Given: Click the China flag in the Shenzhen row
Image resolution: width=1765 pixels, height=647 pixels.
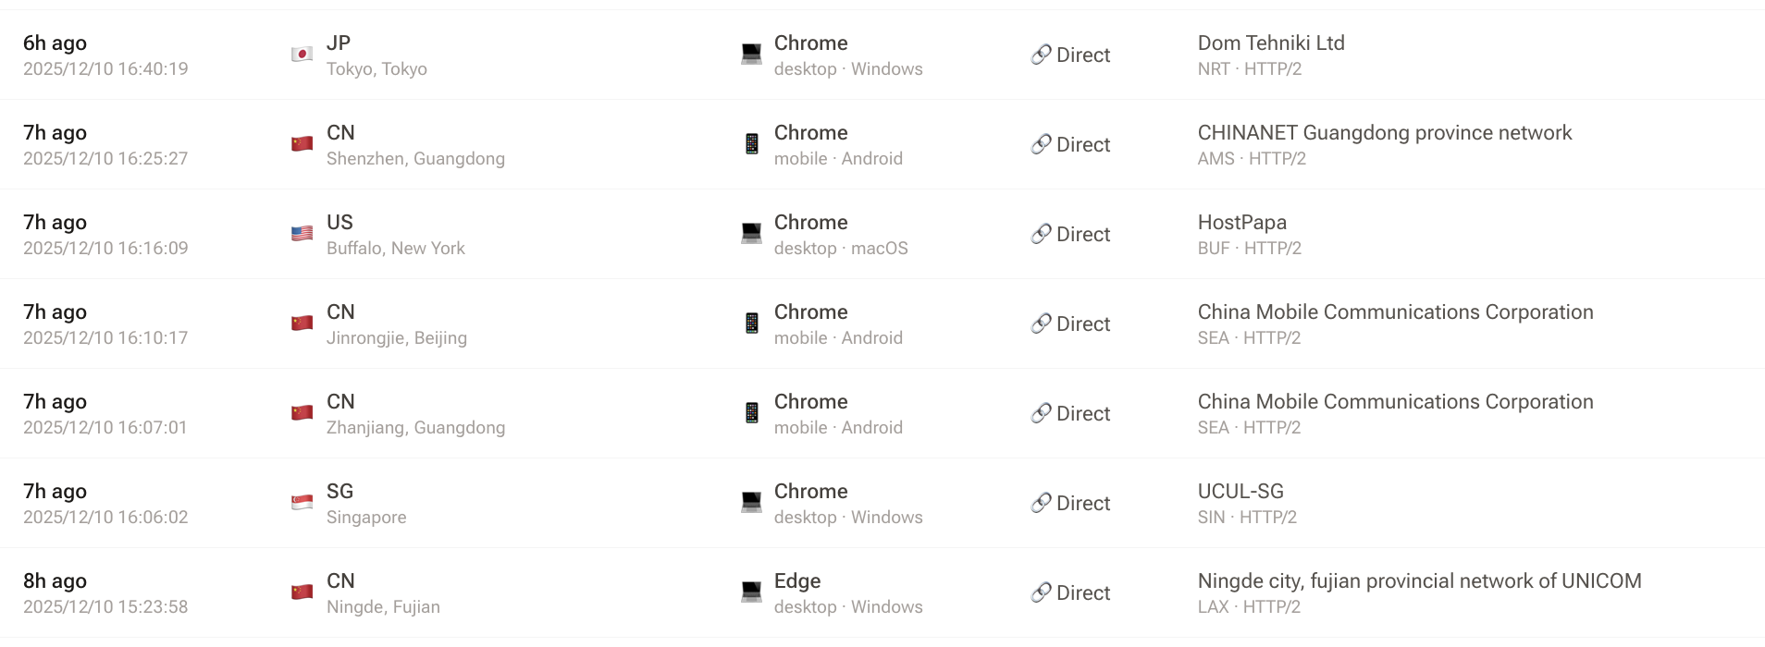Looking at the screenshot, I should tap(302, 144).
